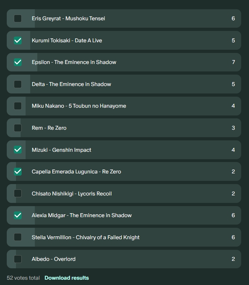249x285 pixels.
Task: Open the Download results link
Action: (x=67, y=278)
